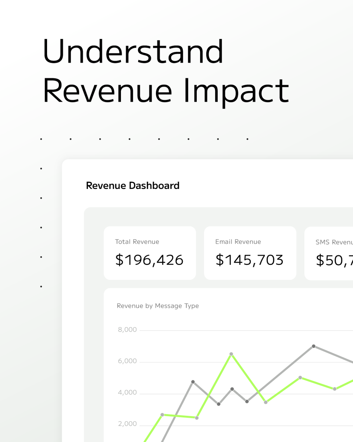Click the 2,000 axis label
This screenshot has height=442, width=353.
click(127, 424)
